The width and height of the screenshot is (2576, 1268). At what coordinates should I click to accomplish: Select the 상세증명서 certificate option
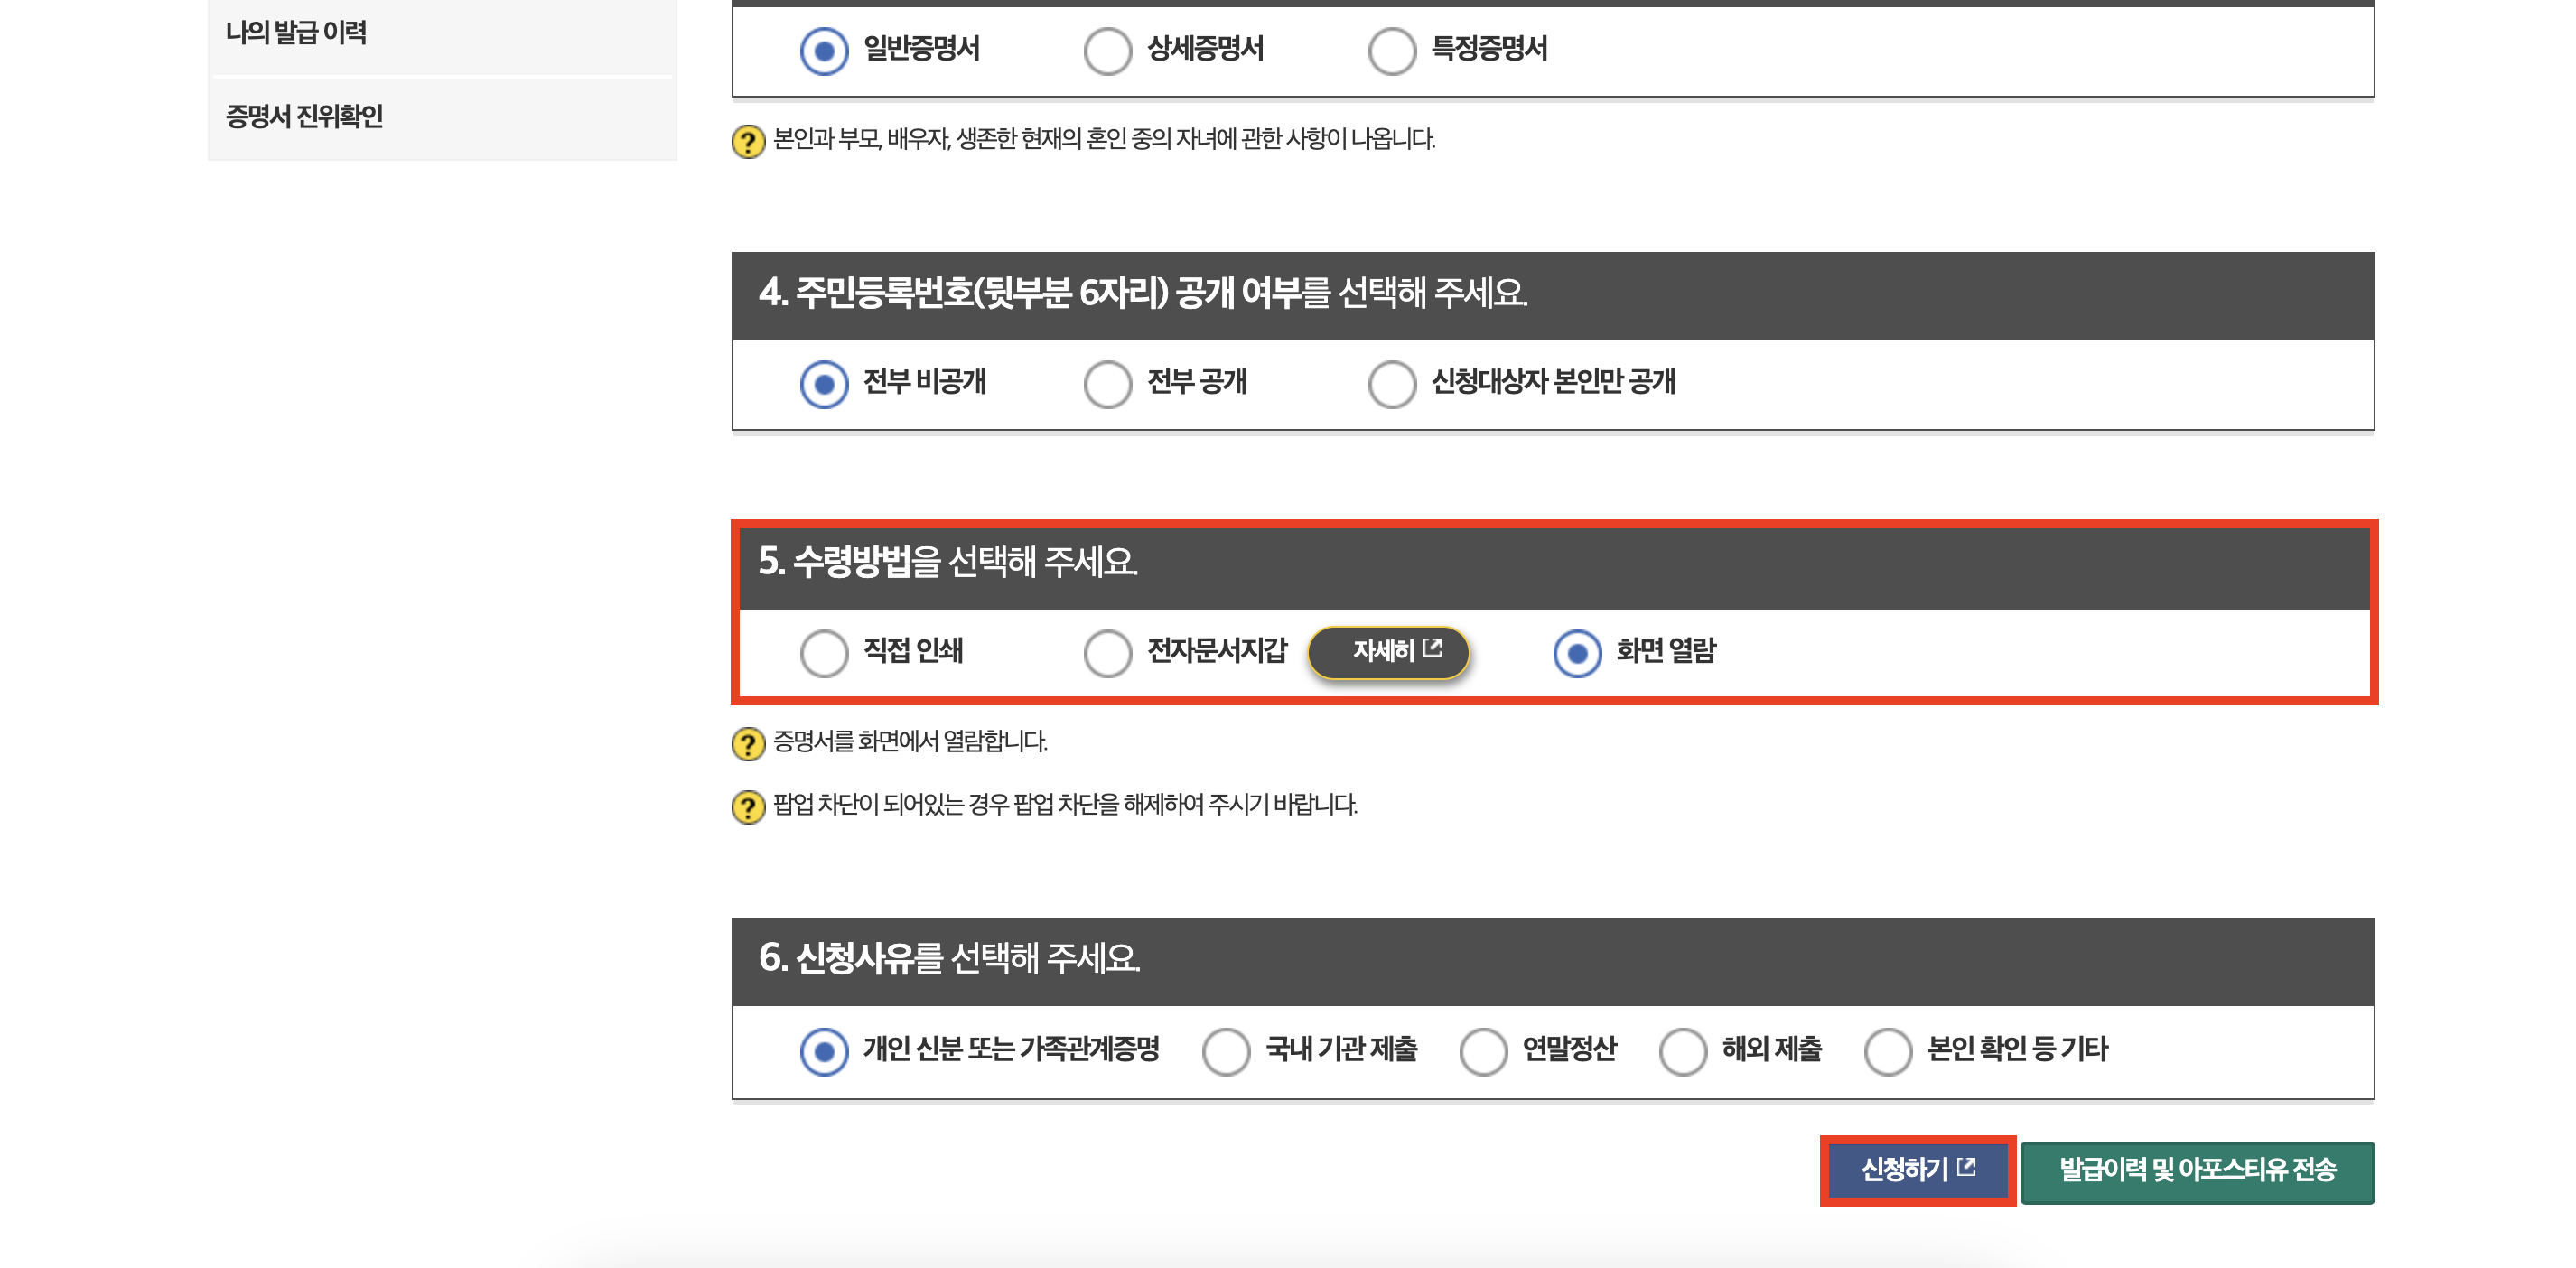(x=1107, y=49)
